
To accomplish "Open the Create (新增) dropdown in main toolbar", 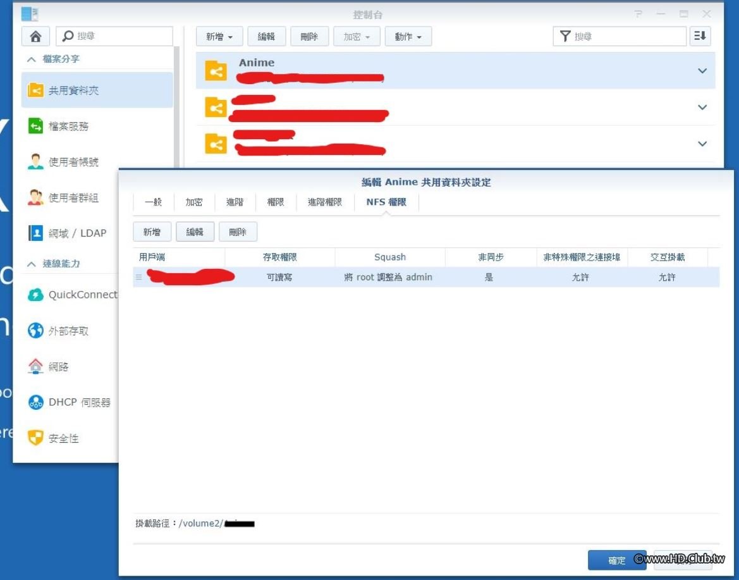I will (x=219, y=36).
